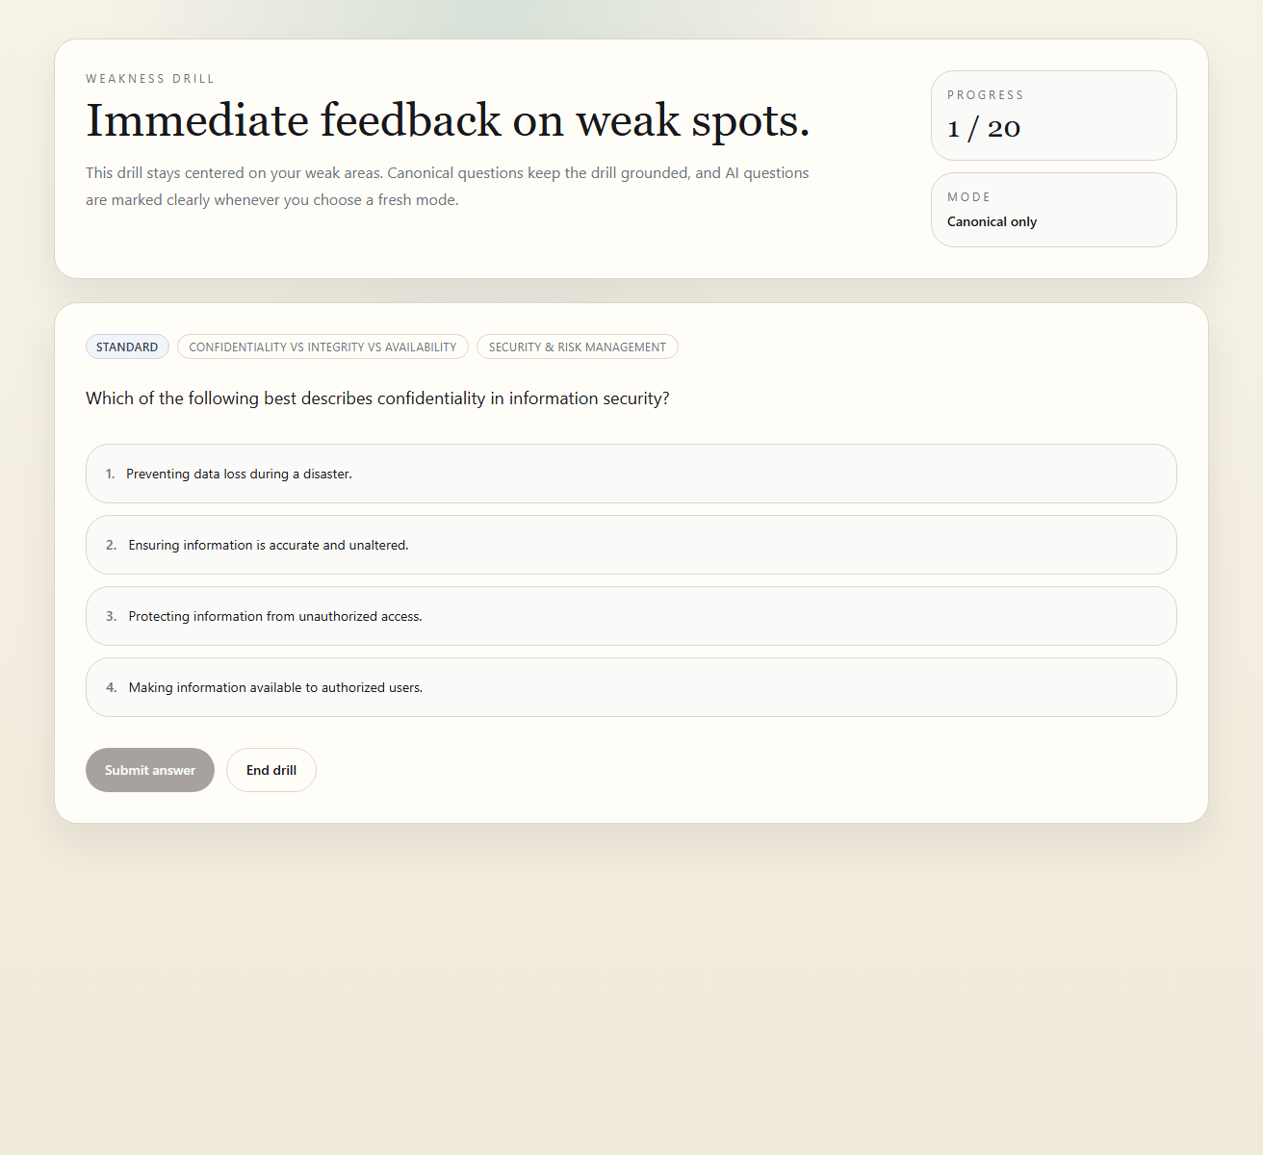
Task: Click the number marker of option 3
Action: [x=111, y=616]
